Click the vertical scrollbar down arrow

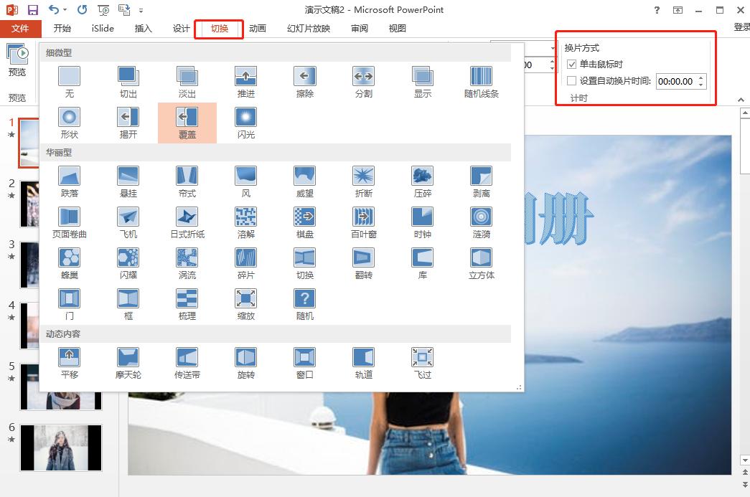pyautogui.click(x=745, y=460)
